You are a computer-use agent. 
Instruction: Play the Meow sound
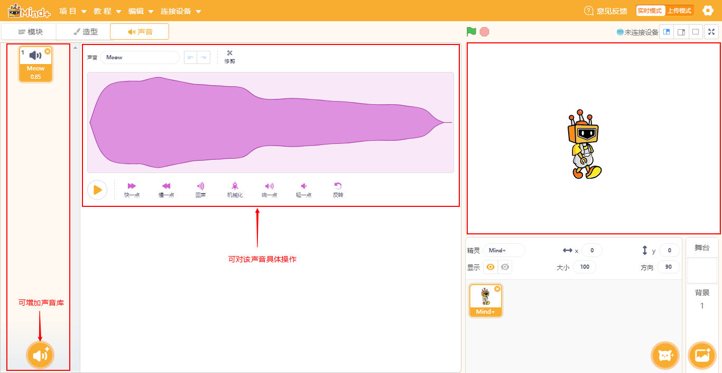[97, 190]
